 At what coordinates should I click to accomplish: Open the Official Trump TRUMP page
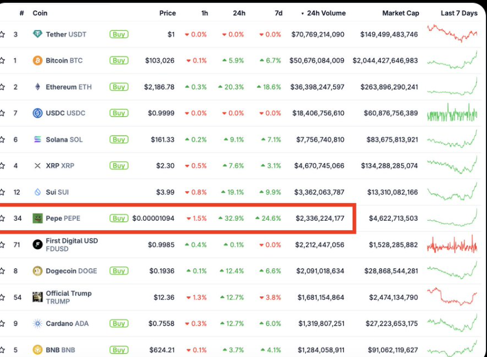click(69, 297)
